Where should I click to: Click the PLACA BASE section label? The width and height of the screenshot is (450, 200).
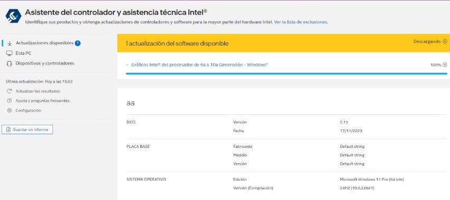(138, 146)
